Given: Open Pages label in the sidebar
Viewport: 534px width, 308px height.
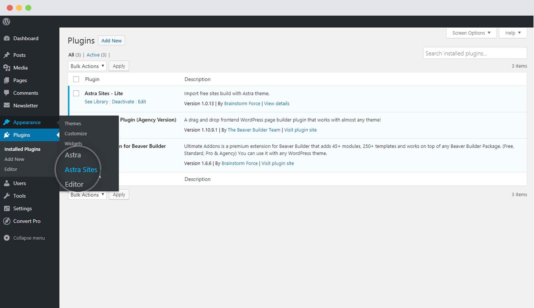Looking at the screenshot, I should tap(20, 80).
